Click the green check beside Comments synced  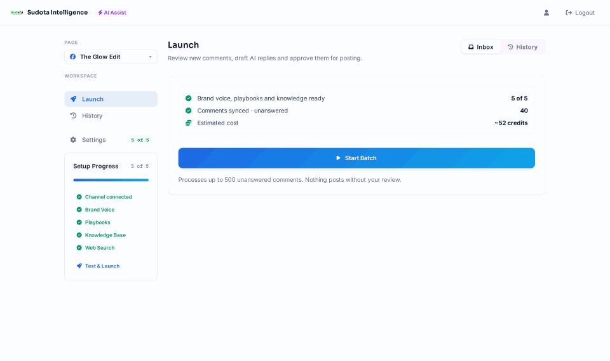tap(188, 111)
